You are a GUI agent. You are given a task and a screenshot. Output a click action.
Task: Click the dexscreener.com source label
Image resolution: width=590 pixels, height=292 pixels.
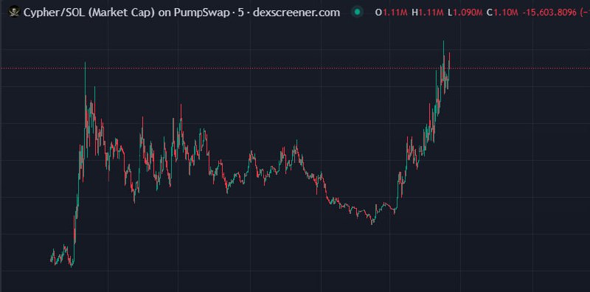pos(296,13)
